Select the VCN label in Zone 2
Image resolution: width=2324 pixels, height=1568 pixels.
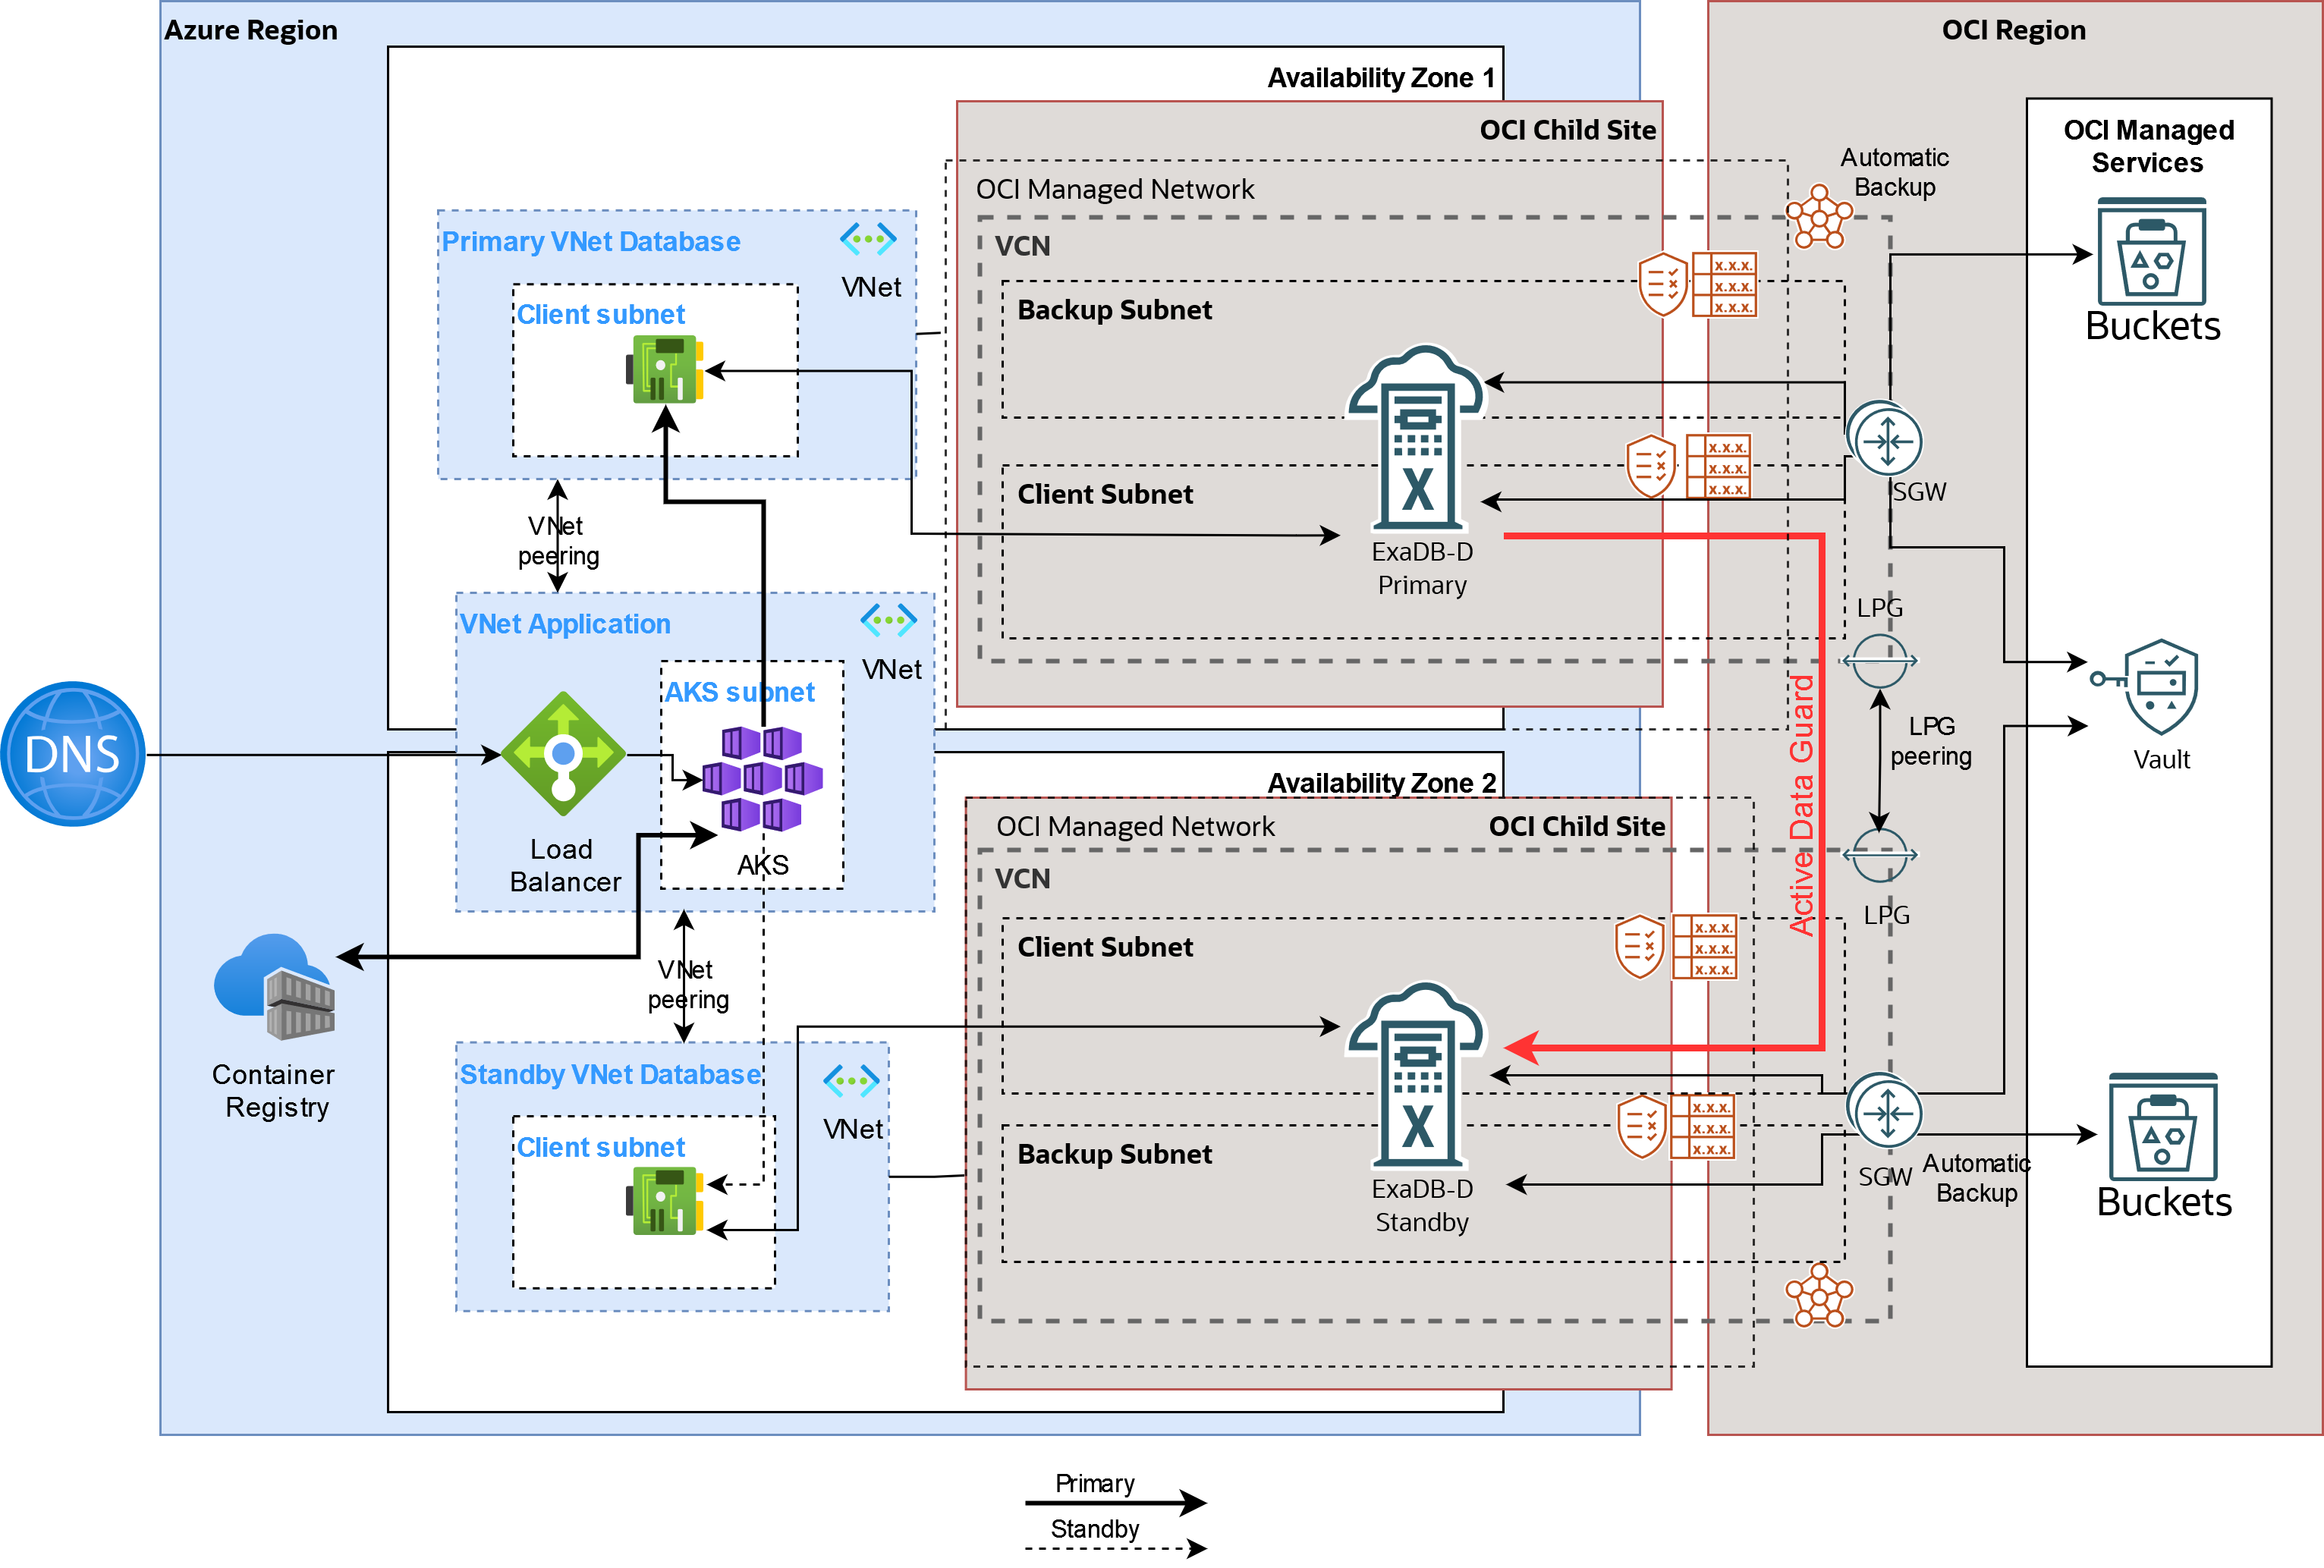click(1022, 879)
